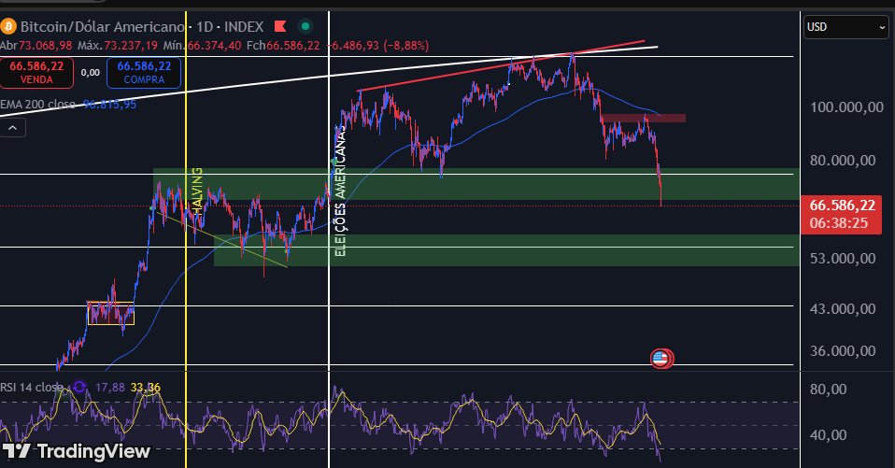The width and height of the screenshot is (895, 468).
Task: Select the EMA 200 close indicator label
Action: pyautogui.click(x=37, y=105)
